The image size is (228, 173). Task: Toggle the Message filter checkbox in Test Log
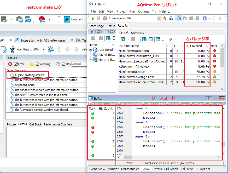[63, 64]
